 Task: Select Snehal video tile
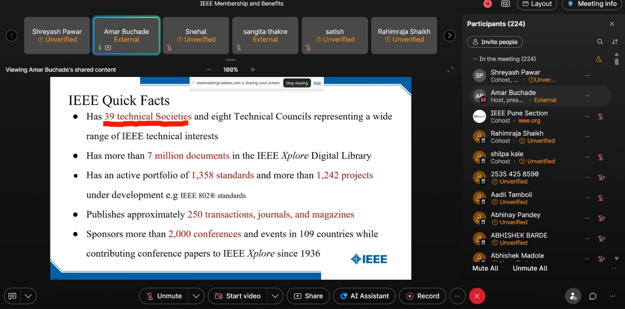tap(196, 36)
